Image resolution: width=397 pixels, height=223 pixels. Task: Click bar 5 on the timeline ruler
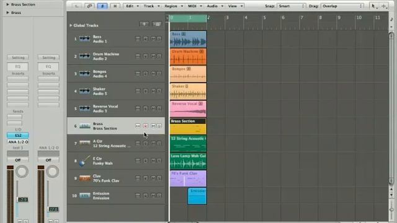pyautogui.click(x=264, y=18)
